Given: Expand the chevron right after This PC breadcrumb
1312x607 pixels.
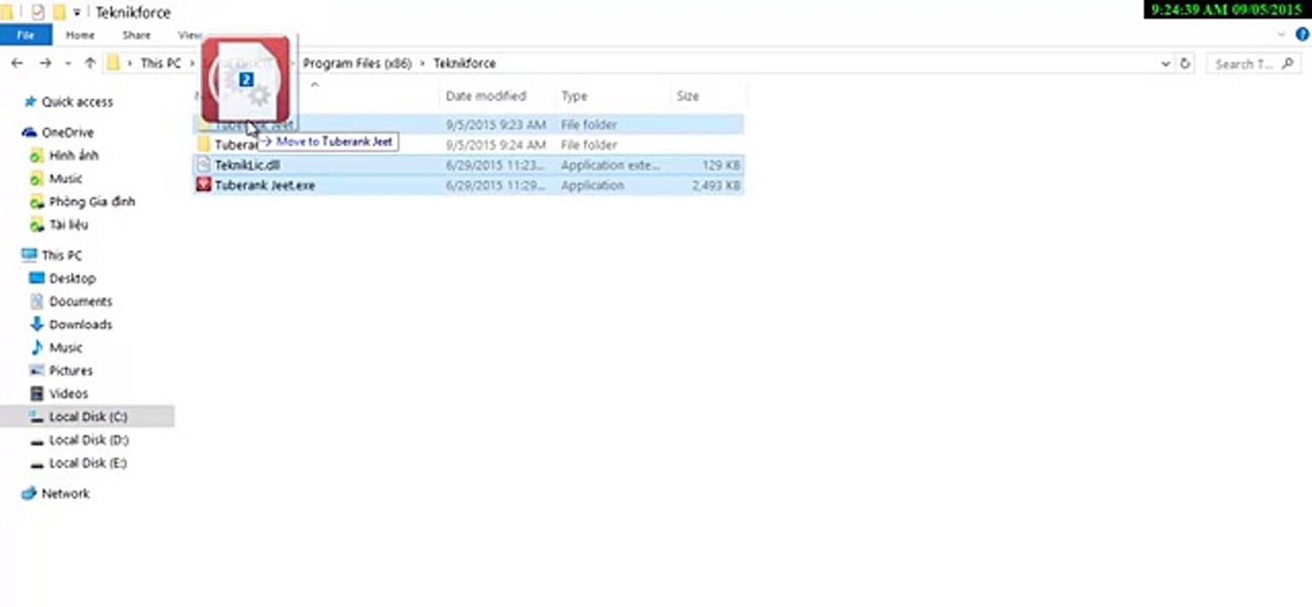Looking at the screenshot, I should (x=191, y=63).
